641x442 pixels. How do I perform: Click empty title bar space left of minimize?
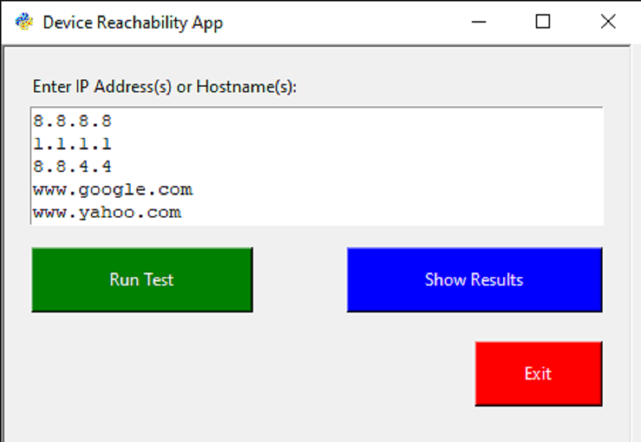point(353,22)
